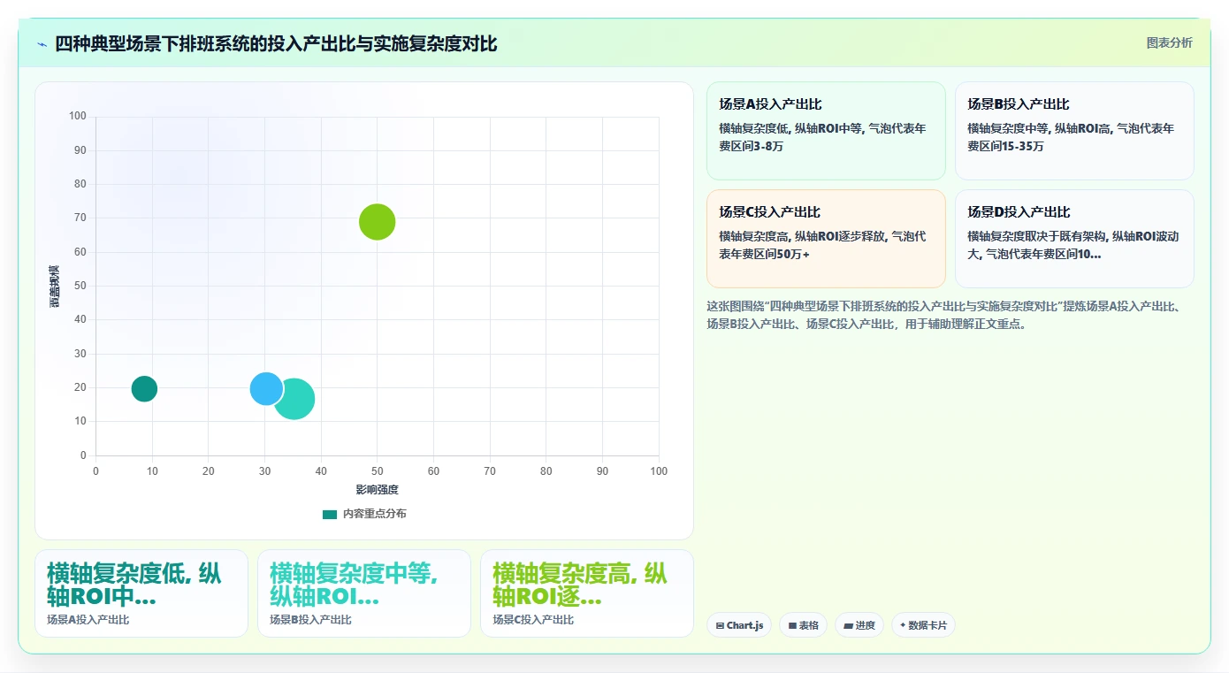
Task: Click the turquoise bubble behind the blue one
Action: 296,399
